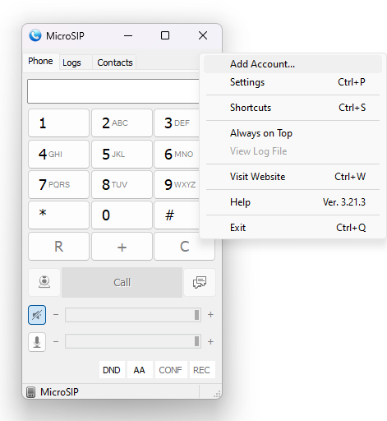
Task: Click the video call webcam icon
Action: (x=44, y=282)
